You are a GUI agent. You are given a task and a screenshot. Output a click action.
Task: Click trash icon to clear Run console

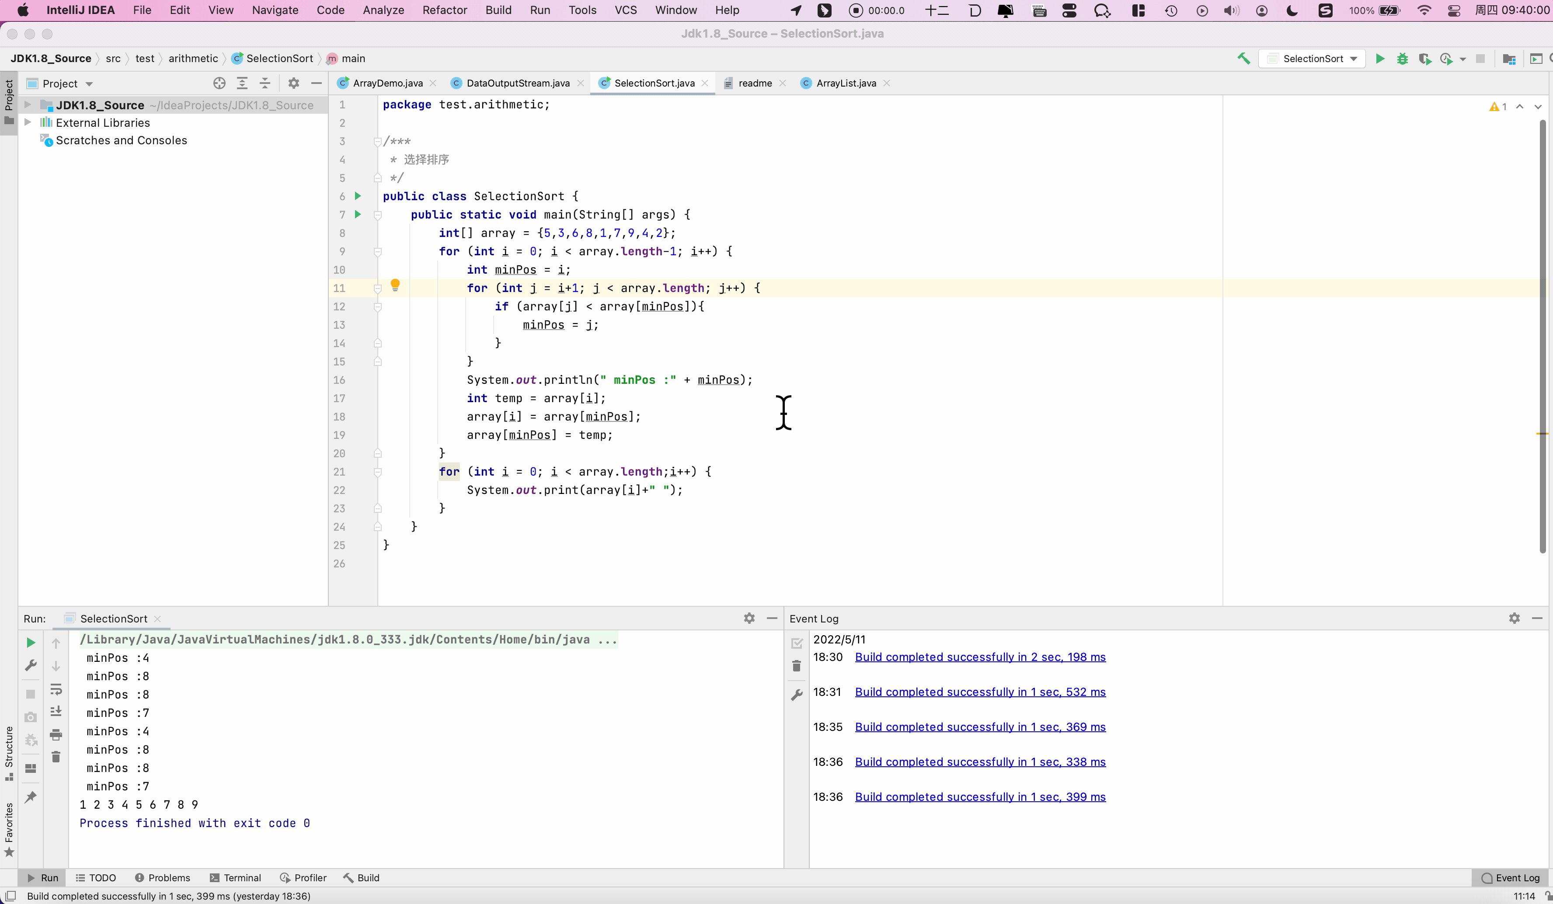coord(56,757)
